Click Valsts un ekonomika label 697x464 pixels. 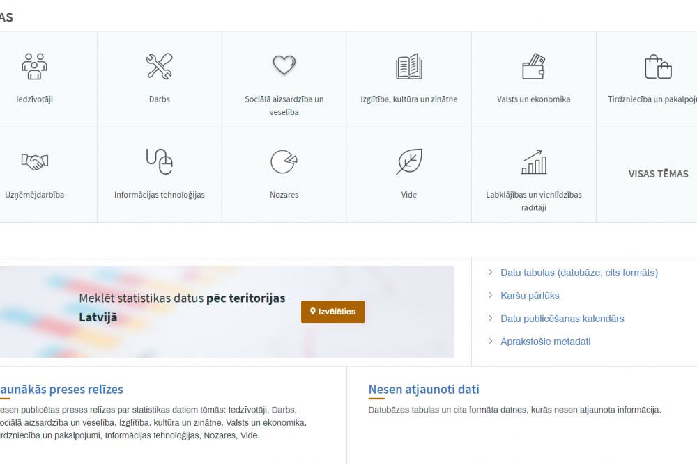coord(533,99)
